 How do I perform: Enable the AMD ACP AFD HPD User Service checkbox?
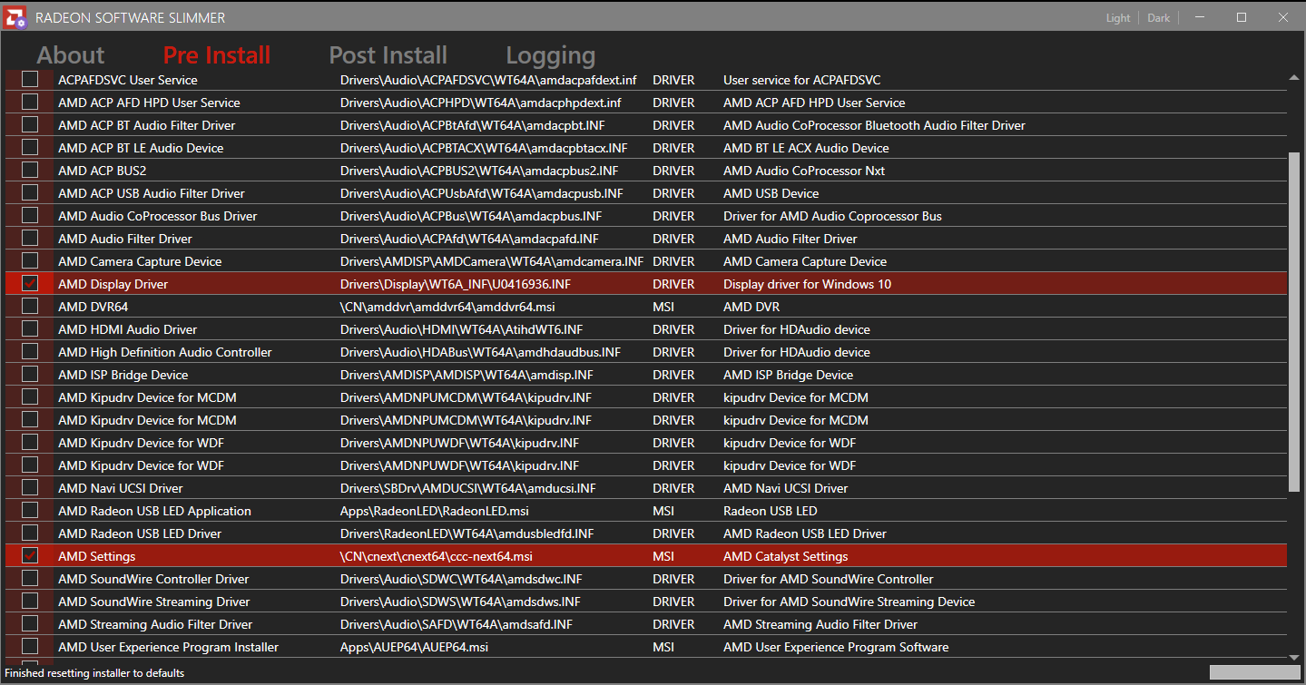click(x=30, y=102)
